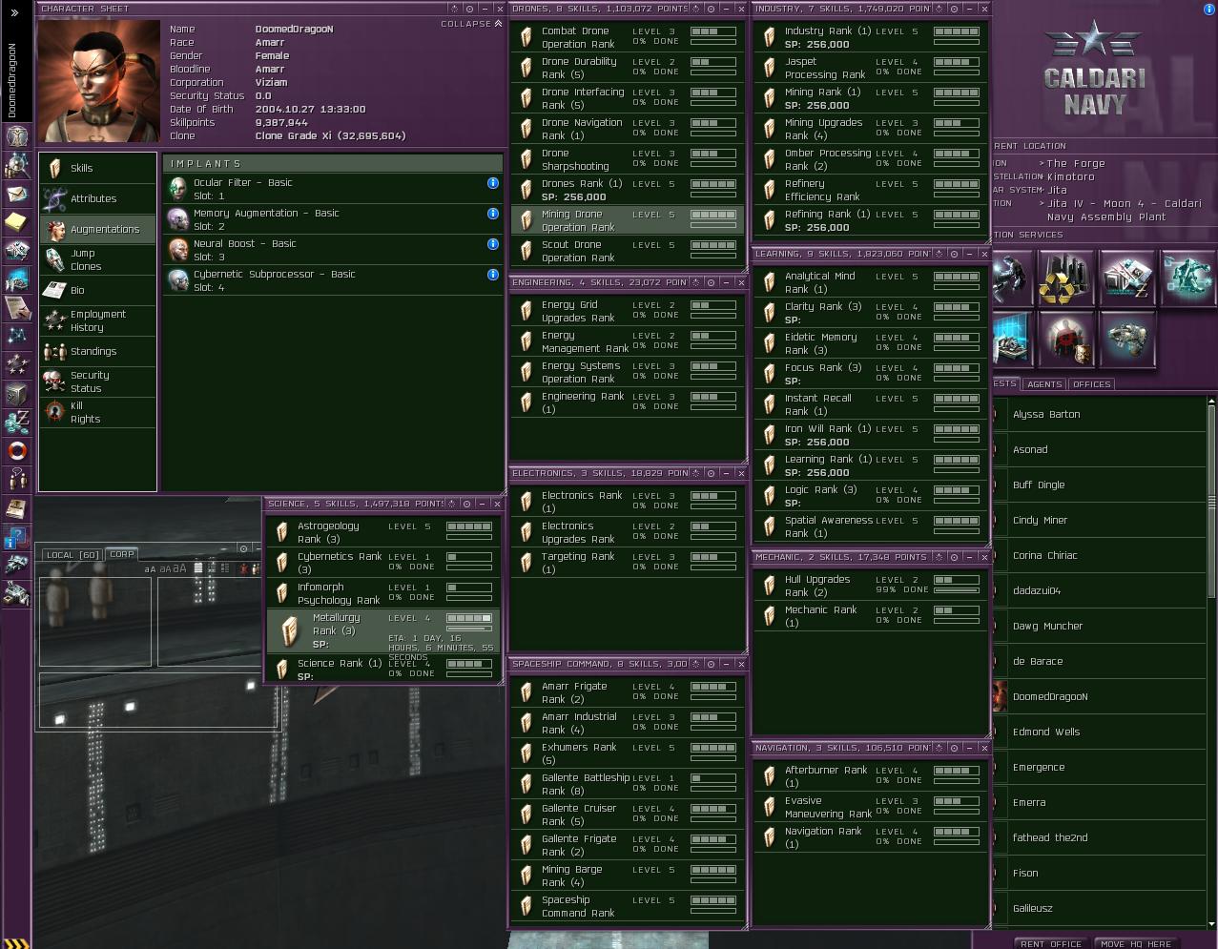Select the Gallente Battleship skill row
This screenshot has height=949, width=1218.
click(x=628, y=784)
